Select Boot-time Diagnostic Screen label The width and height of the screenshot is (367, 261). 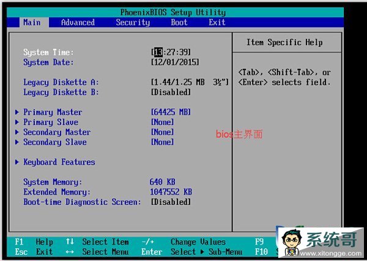coord(82,202)
